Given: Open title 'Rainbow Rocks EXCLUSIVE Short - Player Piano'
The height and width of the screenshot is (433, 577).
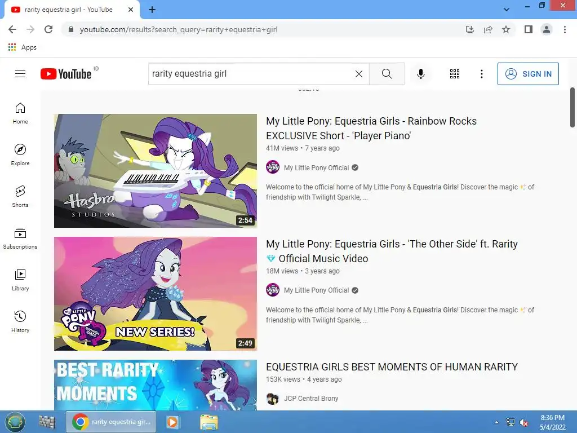Looking at the screenshot, I should (x=371, y=128).
